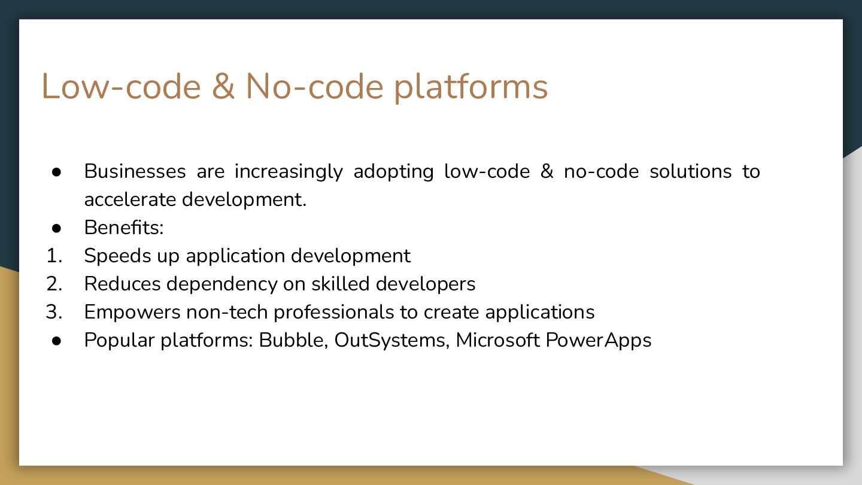Screen dimensions: 862x485
Task: Click 'Reduces dependency on skilled developers' item
Action: (280, 284)
